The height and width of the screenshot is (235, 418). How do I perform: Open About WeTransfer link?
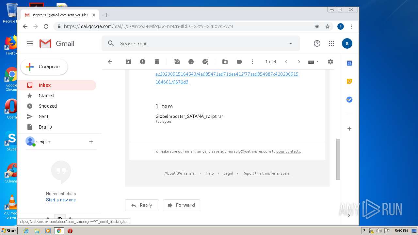point(180,173)
